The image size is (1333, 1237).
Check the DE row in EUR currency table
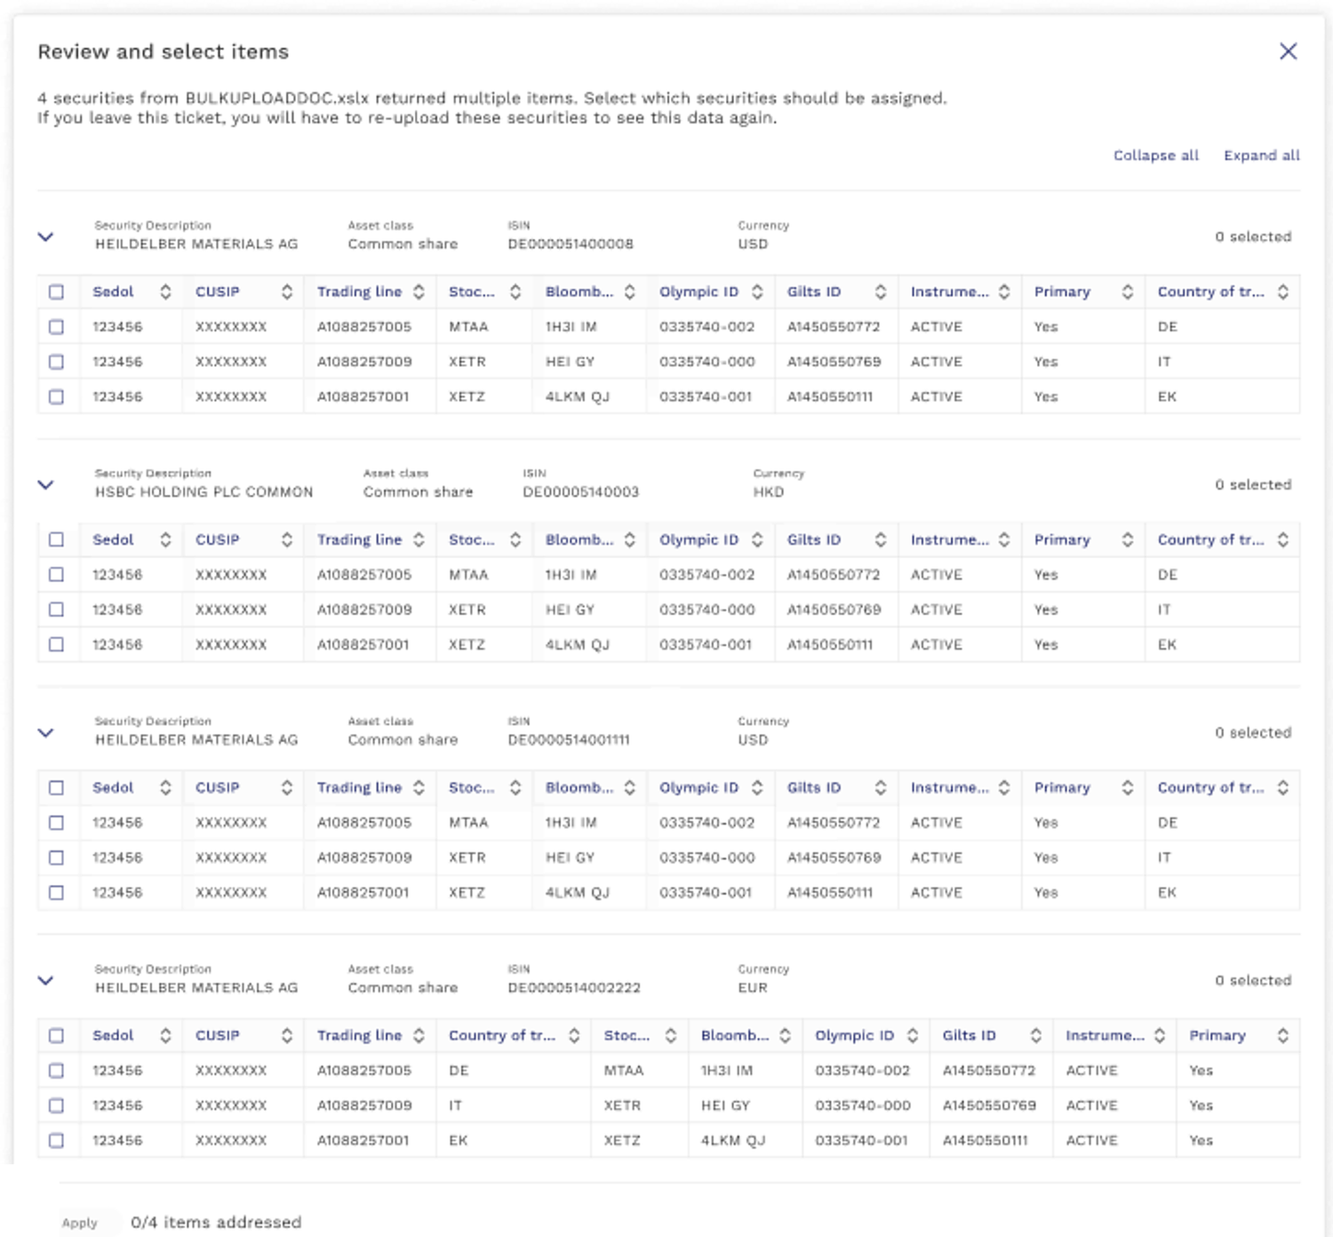(x=56, y=1071)
